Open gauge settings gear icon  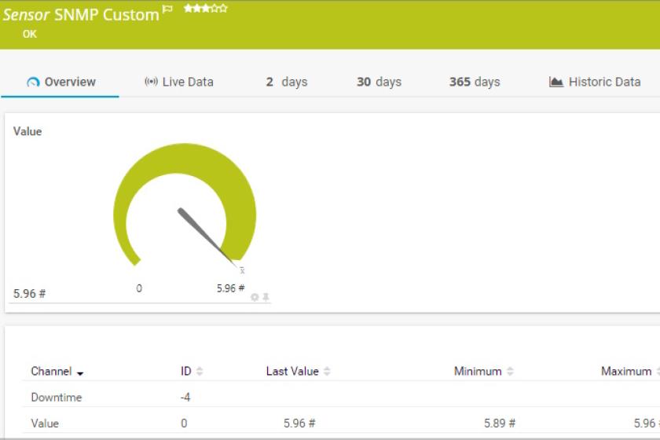(x=255, y=297)
